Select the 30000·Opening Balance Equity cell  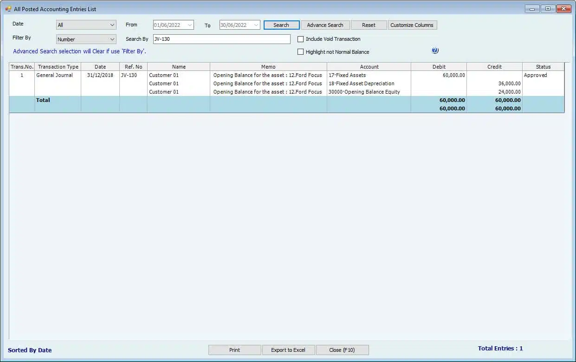click(x=369, y=92)
